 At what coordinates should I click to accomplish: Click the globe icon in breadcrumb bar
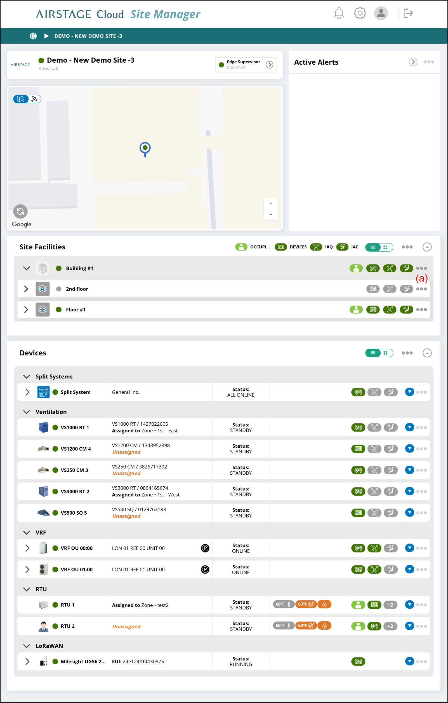[33, 36]
